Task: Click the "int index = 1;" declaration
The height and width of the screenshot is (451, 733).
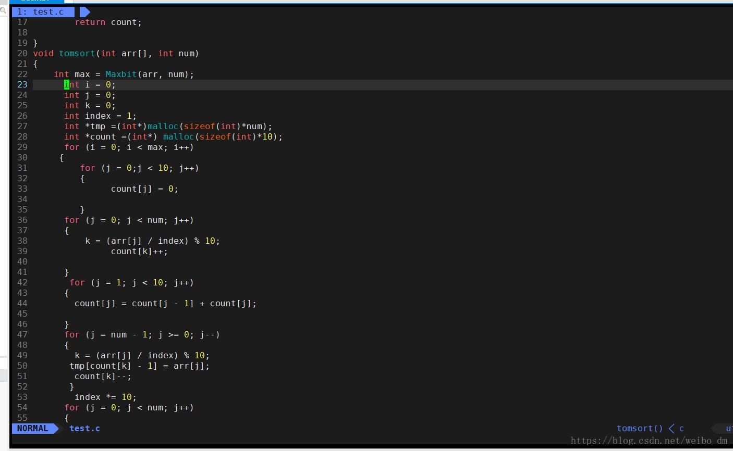Action: coord(101,116)
